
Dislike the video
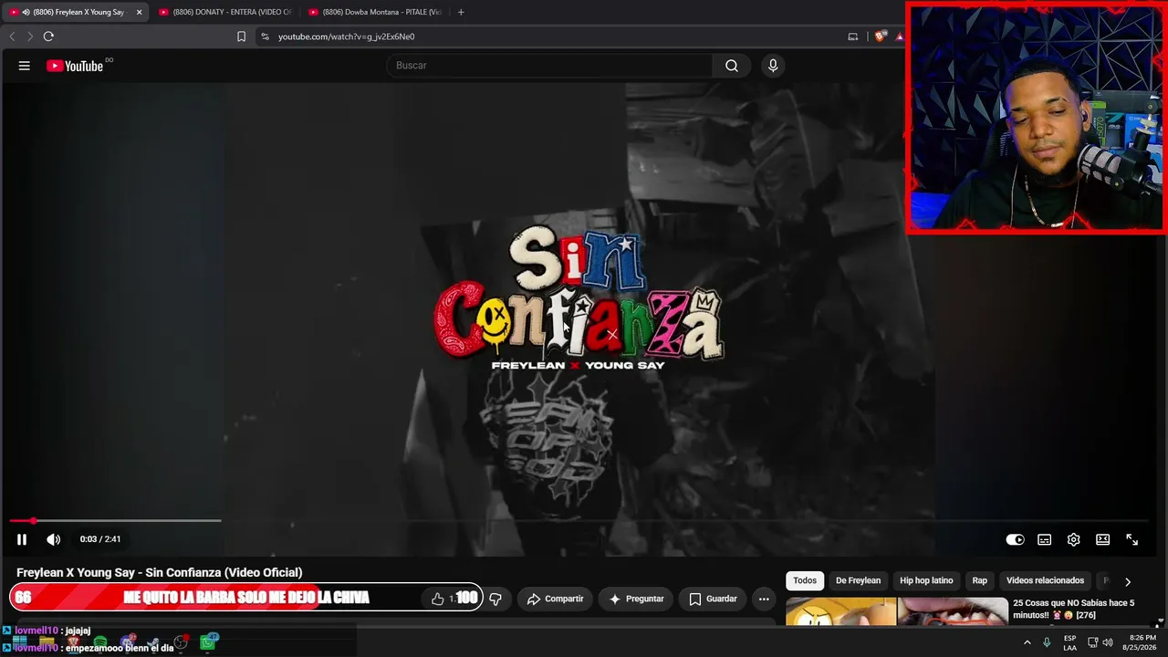coord(495,599)
